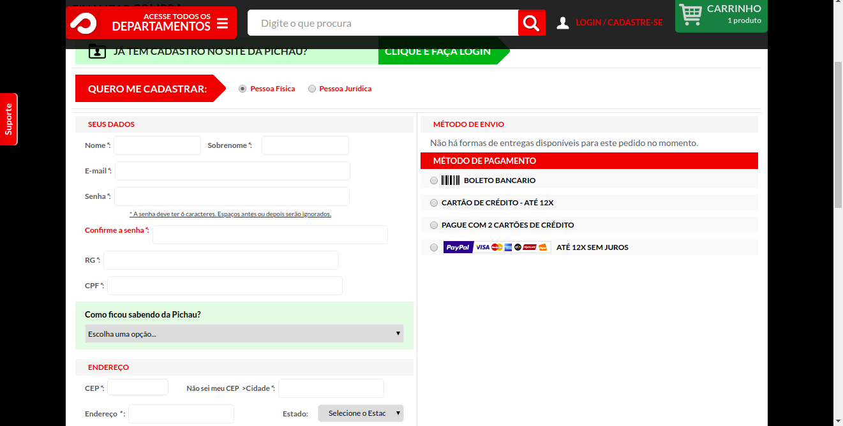The width and height of the screenshot is (843, 426).
Task: Focus the search box 'Digite o que procura'
Action: point(383,23)
